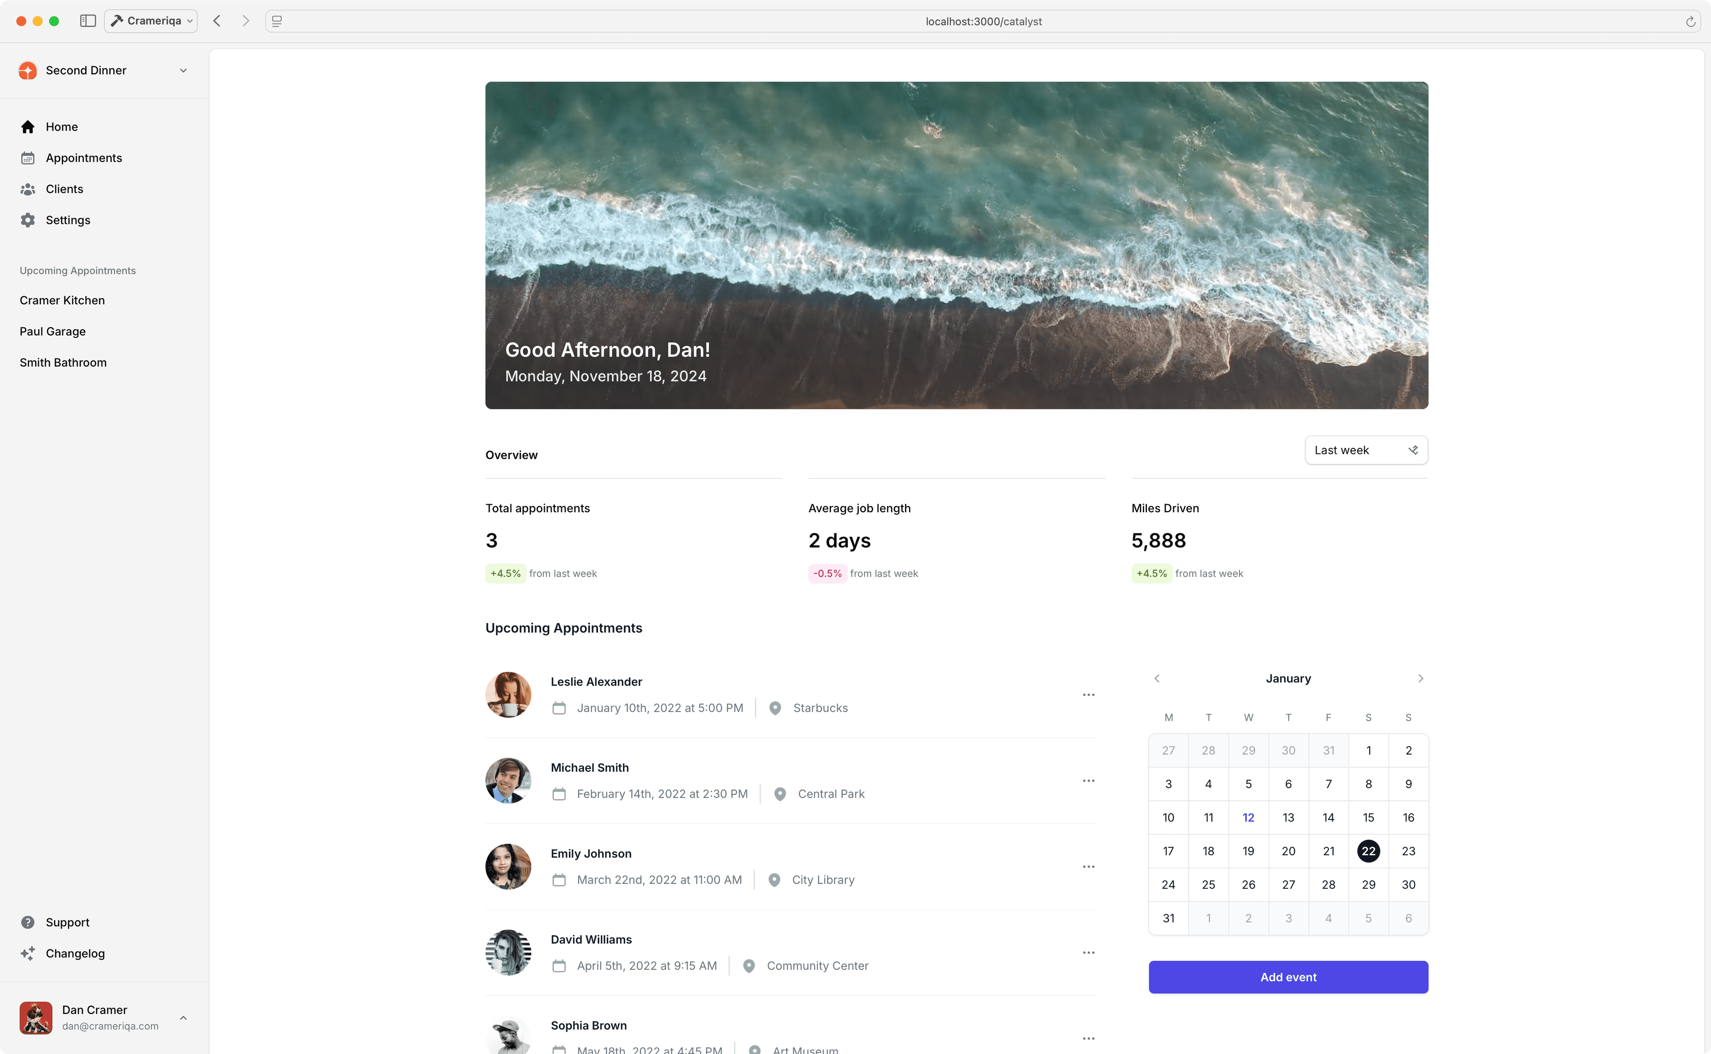1711x1054 pixels.
Task: Click the -0.5% job length badge
Action: coord(827,574)
